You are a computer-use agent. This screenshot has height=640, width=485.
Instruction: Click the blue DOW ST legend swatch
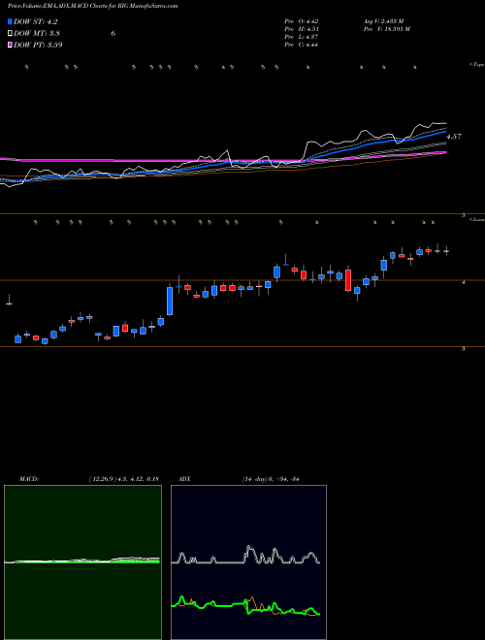pyautogui.click(x=10, y=22)
